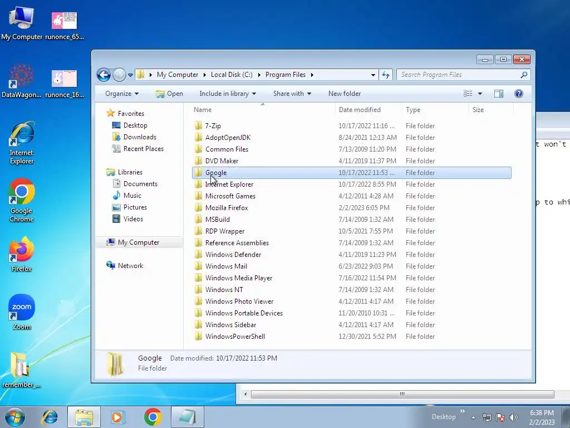
Task: Select the Mozilla Firefox folder icon
Action: coord(198,208)
